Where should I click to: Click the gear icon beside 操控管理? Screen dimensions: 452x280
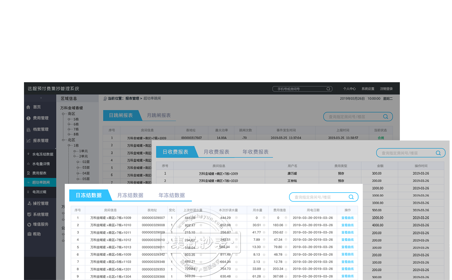pos(29,203)
